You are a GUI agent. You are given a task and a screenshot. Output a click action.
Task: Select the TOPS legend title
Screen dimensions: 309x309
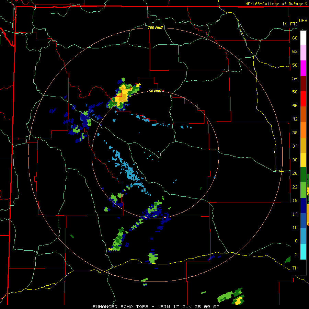click(302, 21)
